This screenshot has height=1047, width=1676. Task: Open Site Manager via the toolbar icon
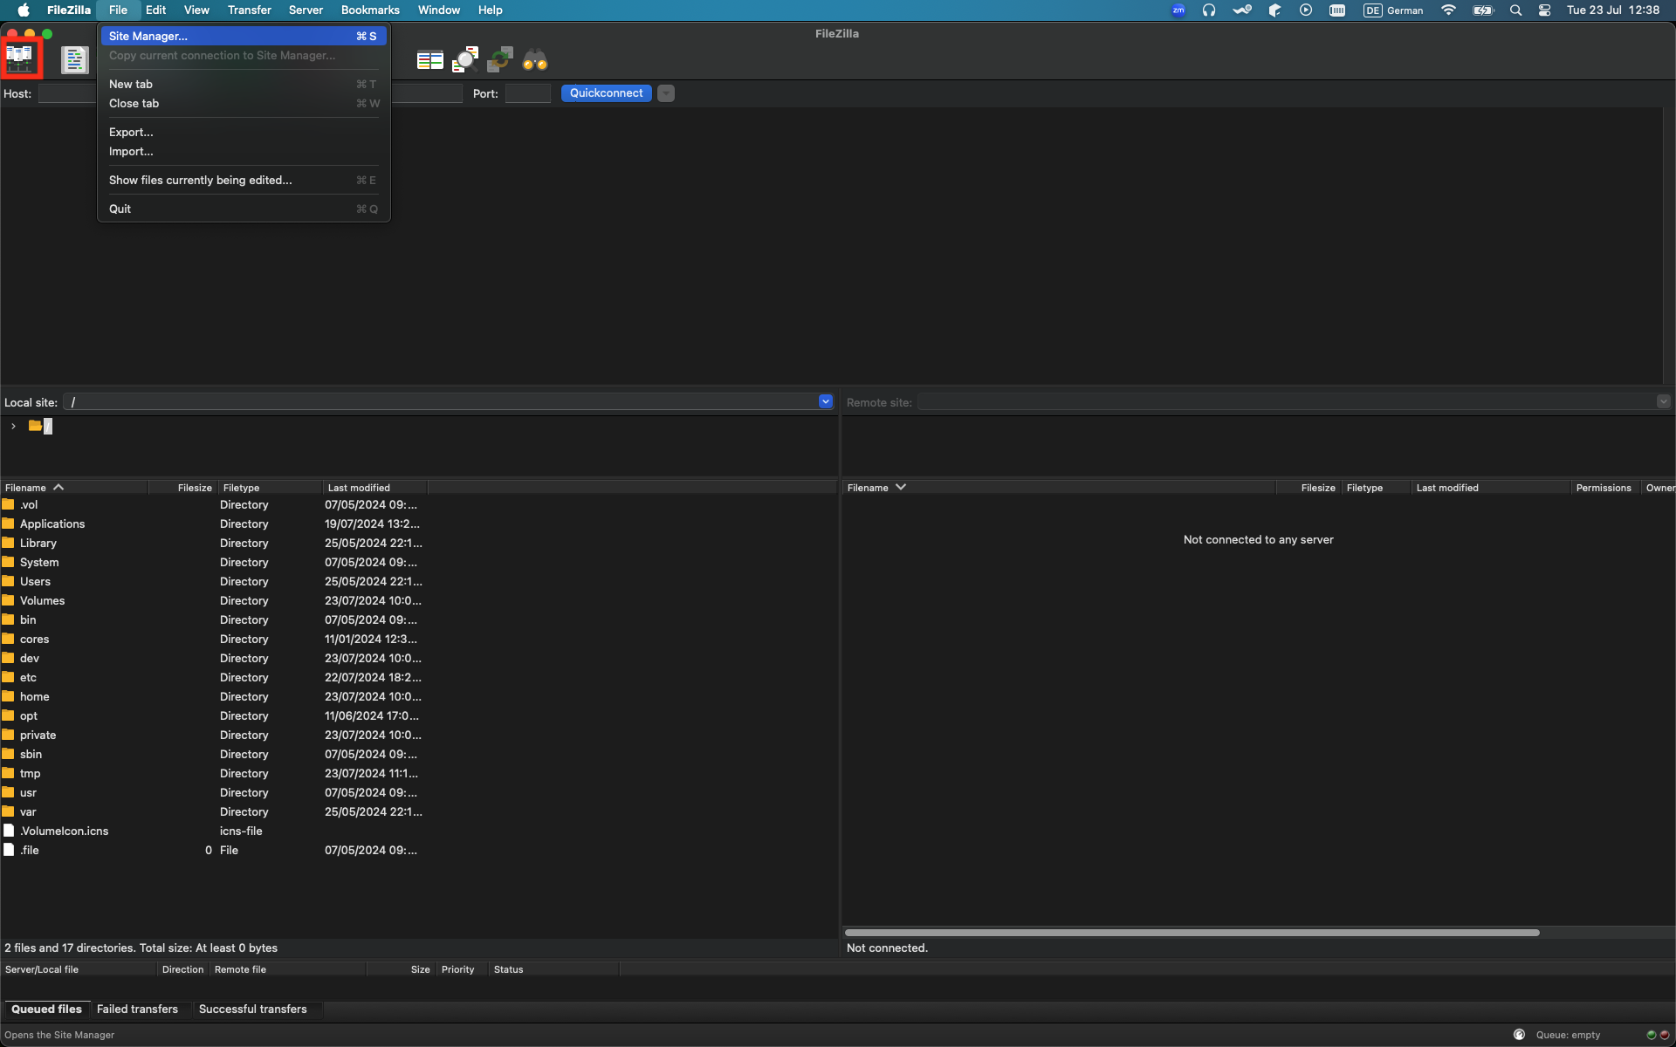pos(19,58)
